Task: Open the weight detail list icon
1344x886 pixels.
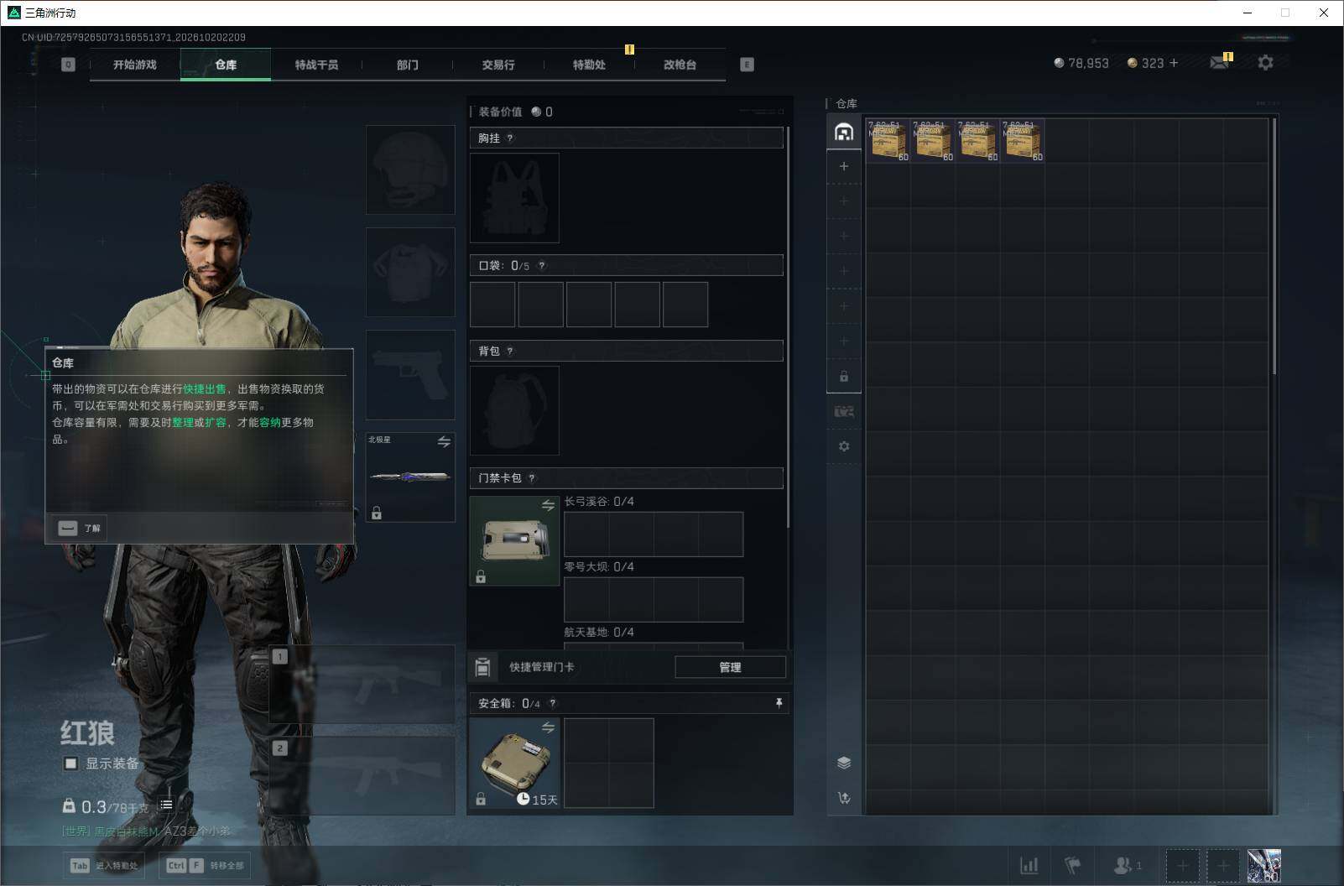Action: (166, 805)
